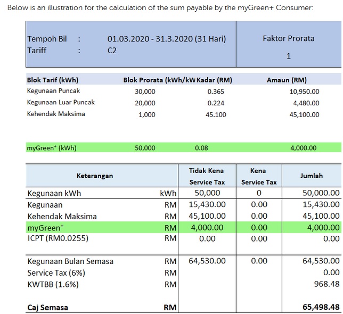343x314 pixels.
Task: Select the C2 tariff value
Action: [112, 51]
